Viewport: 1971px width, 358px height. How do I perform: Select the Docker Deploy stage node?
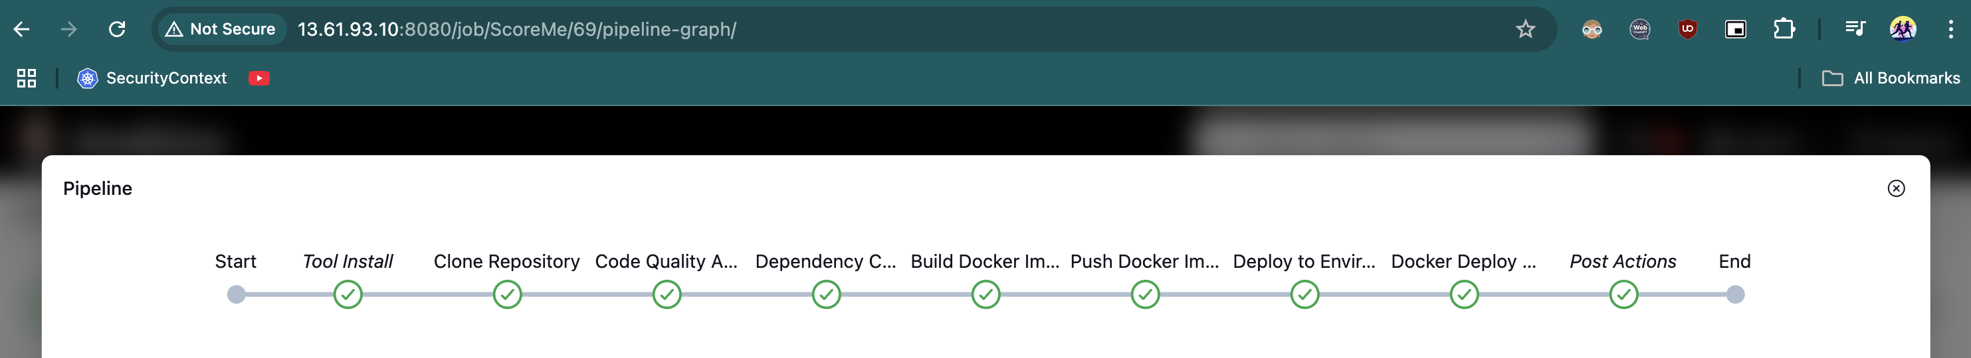click(1465, 294)
